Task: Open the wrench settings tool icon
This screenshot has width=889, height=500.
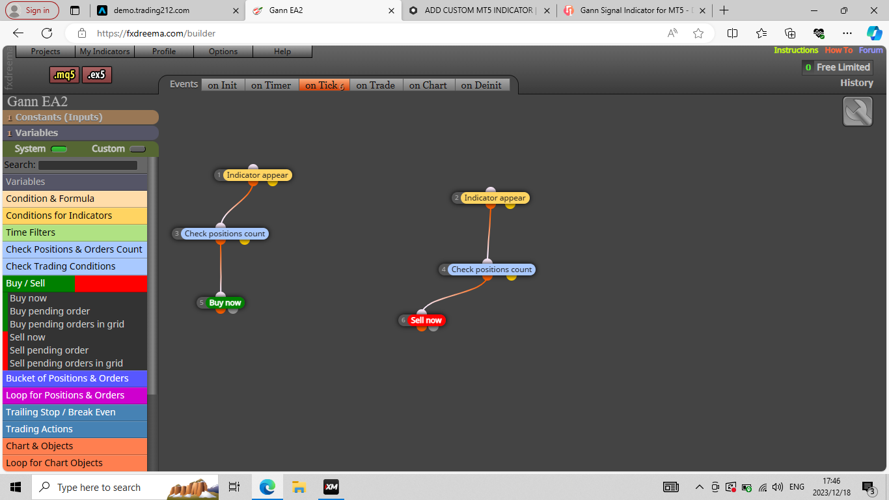Action: (858, 111)
